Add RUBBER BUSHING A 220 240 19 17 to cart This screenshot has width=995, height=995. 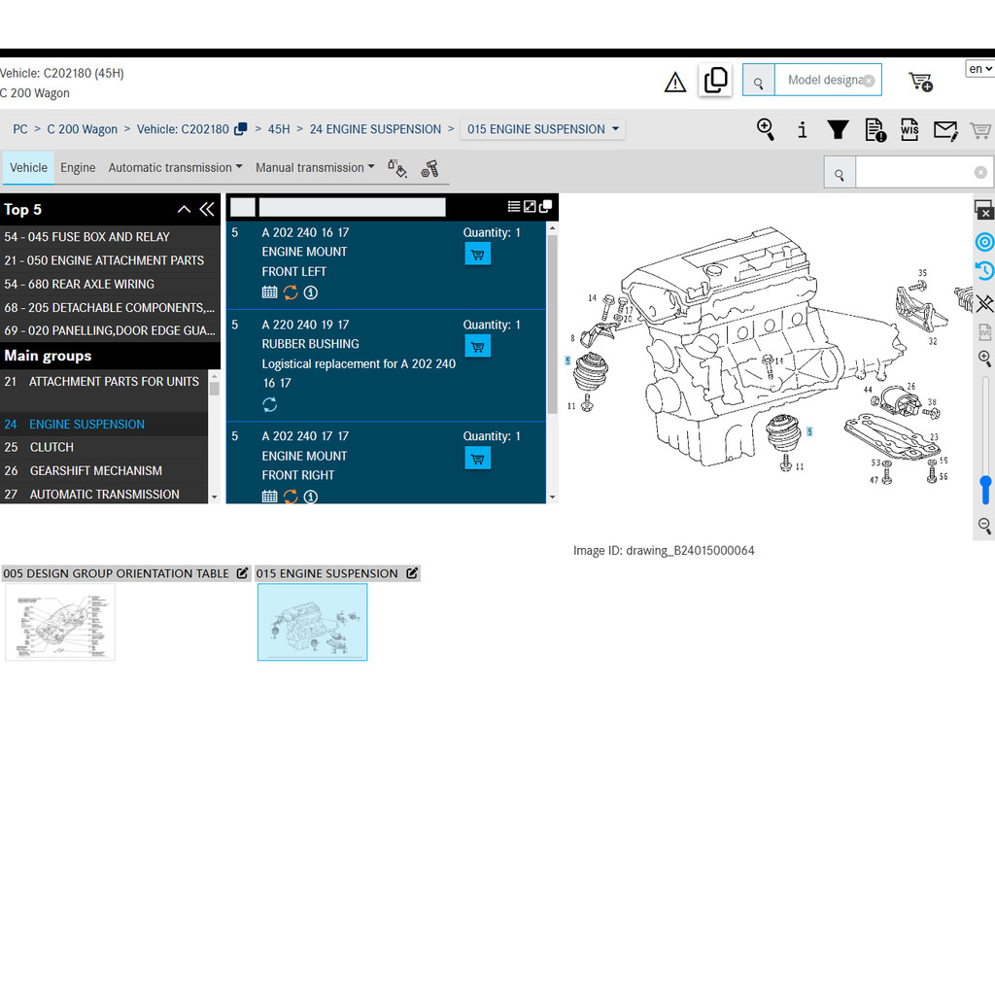(478, 347)
